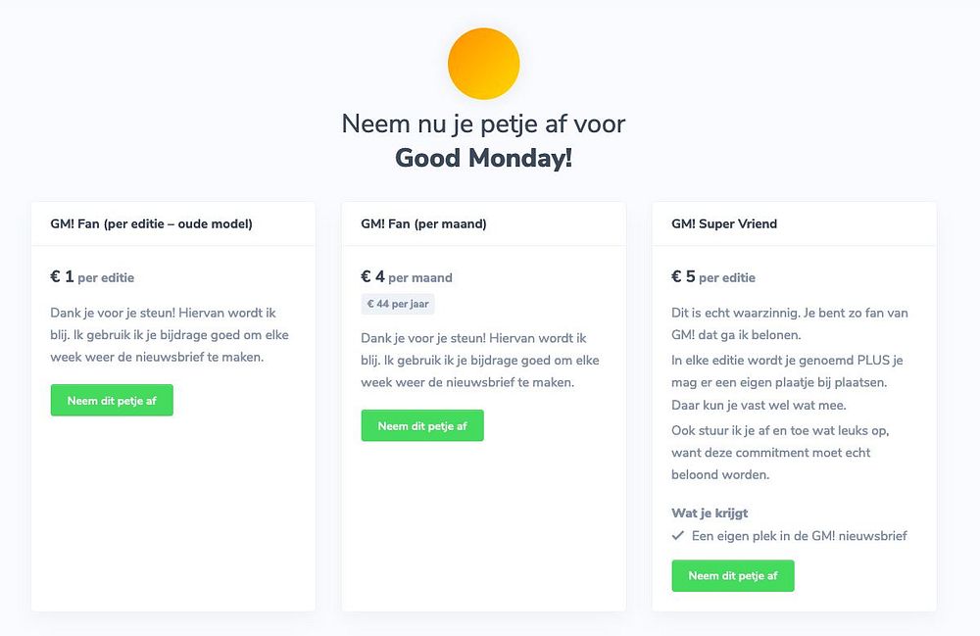980x636 pixels.
Task: Click the checkmark icon under Wat je krijgt
Action: pyautogui.click(x=677, y=536)
